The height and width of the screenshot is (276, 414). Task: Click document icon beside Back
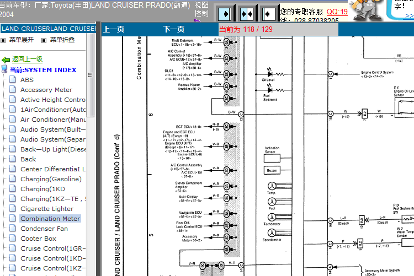13,159
